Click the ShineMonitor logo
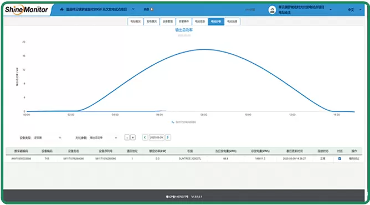The image size is (370, 205). tap(27, 9)
